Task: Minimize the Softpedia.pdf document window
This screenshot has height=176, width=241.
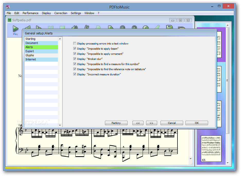Action: [x=173, y=20]
